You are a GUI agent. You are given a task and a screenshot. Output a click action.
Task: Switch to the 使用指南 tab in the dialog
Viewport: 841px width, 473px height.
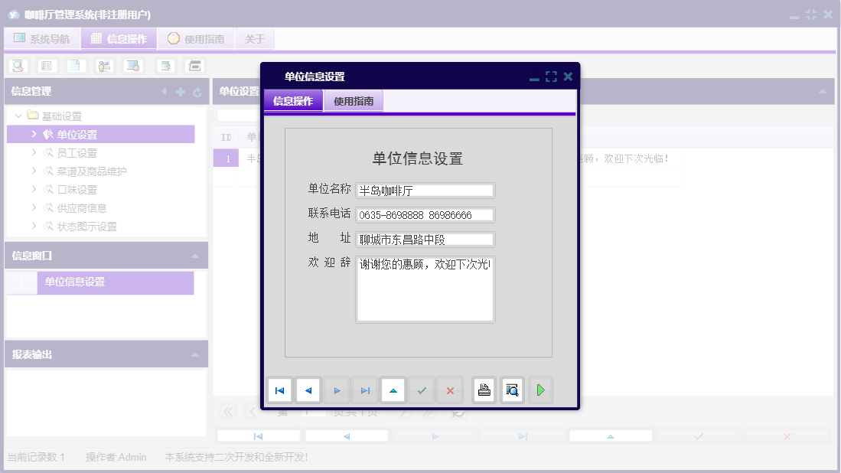[355, 100]
